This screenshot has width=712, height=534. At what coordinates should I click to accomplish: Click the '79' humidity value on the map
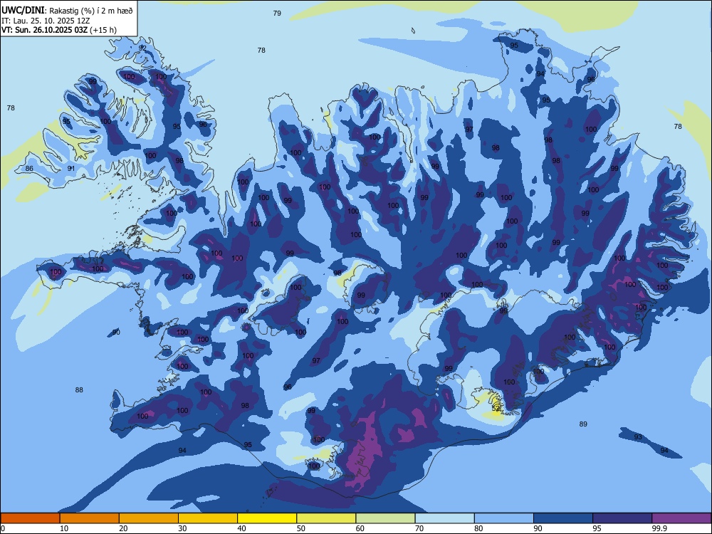click(x=277, y=13)
